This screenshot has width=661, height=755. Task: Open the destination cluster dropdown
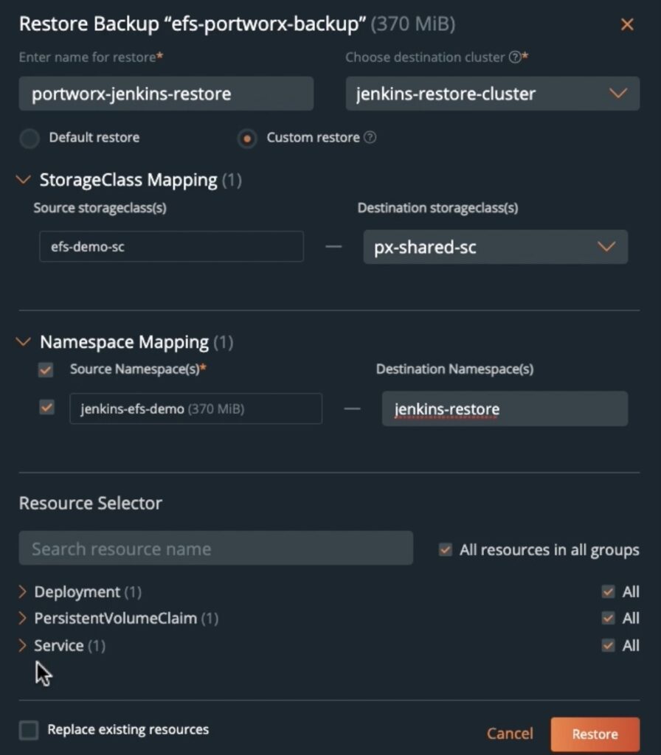(492, 94)
